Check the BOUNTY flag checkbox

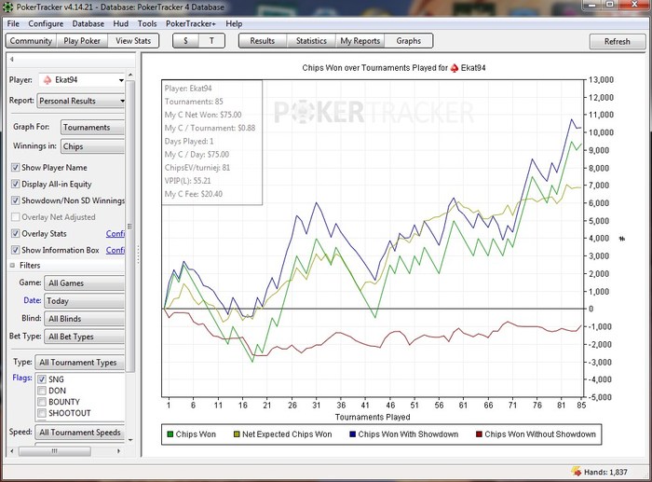pyautogui.click(x=42, y=402)
